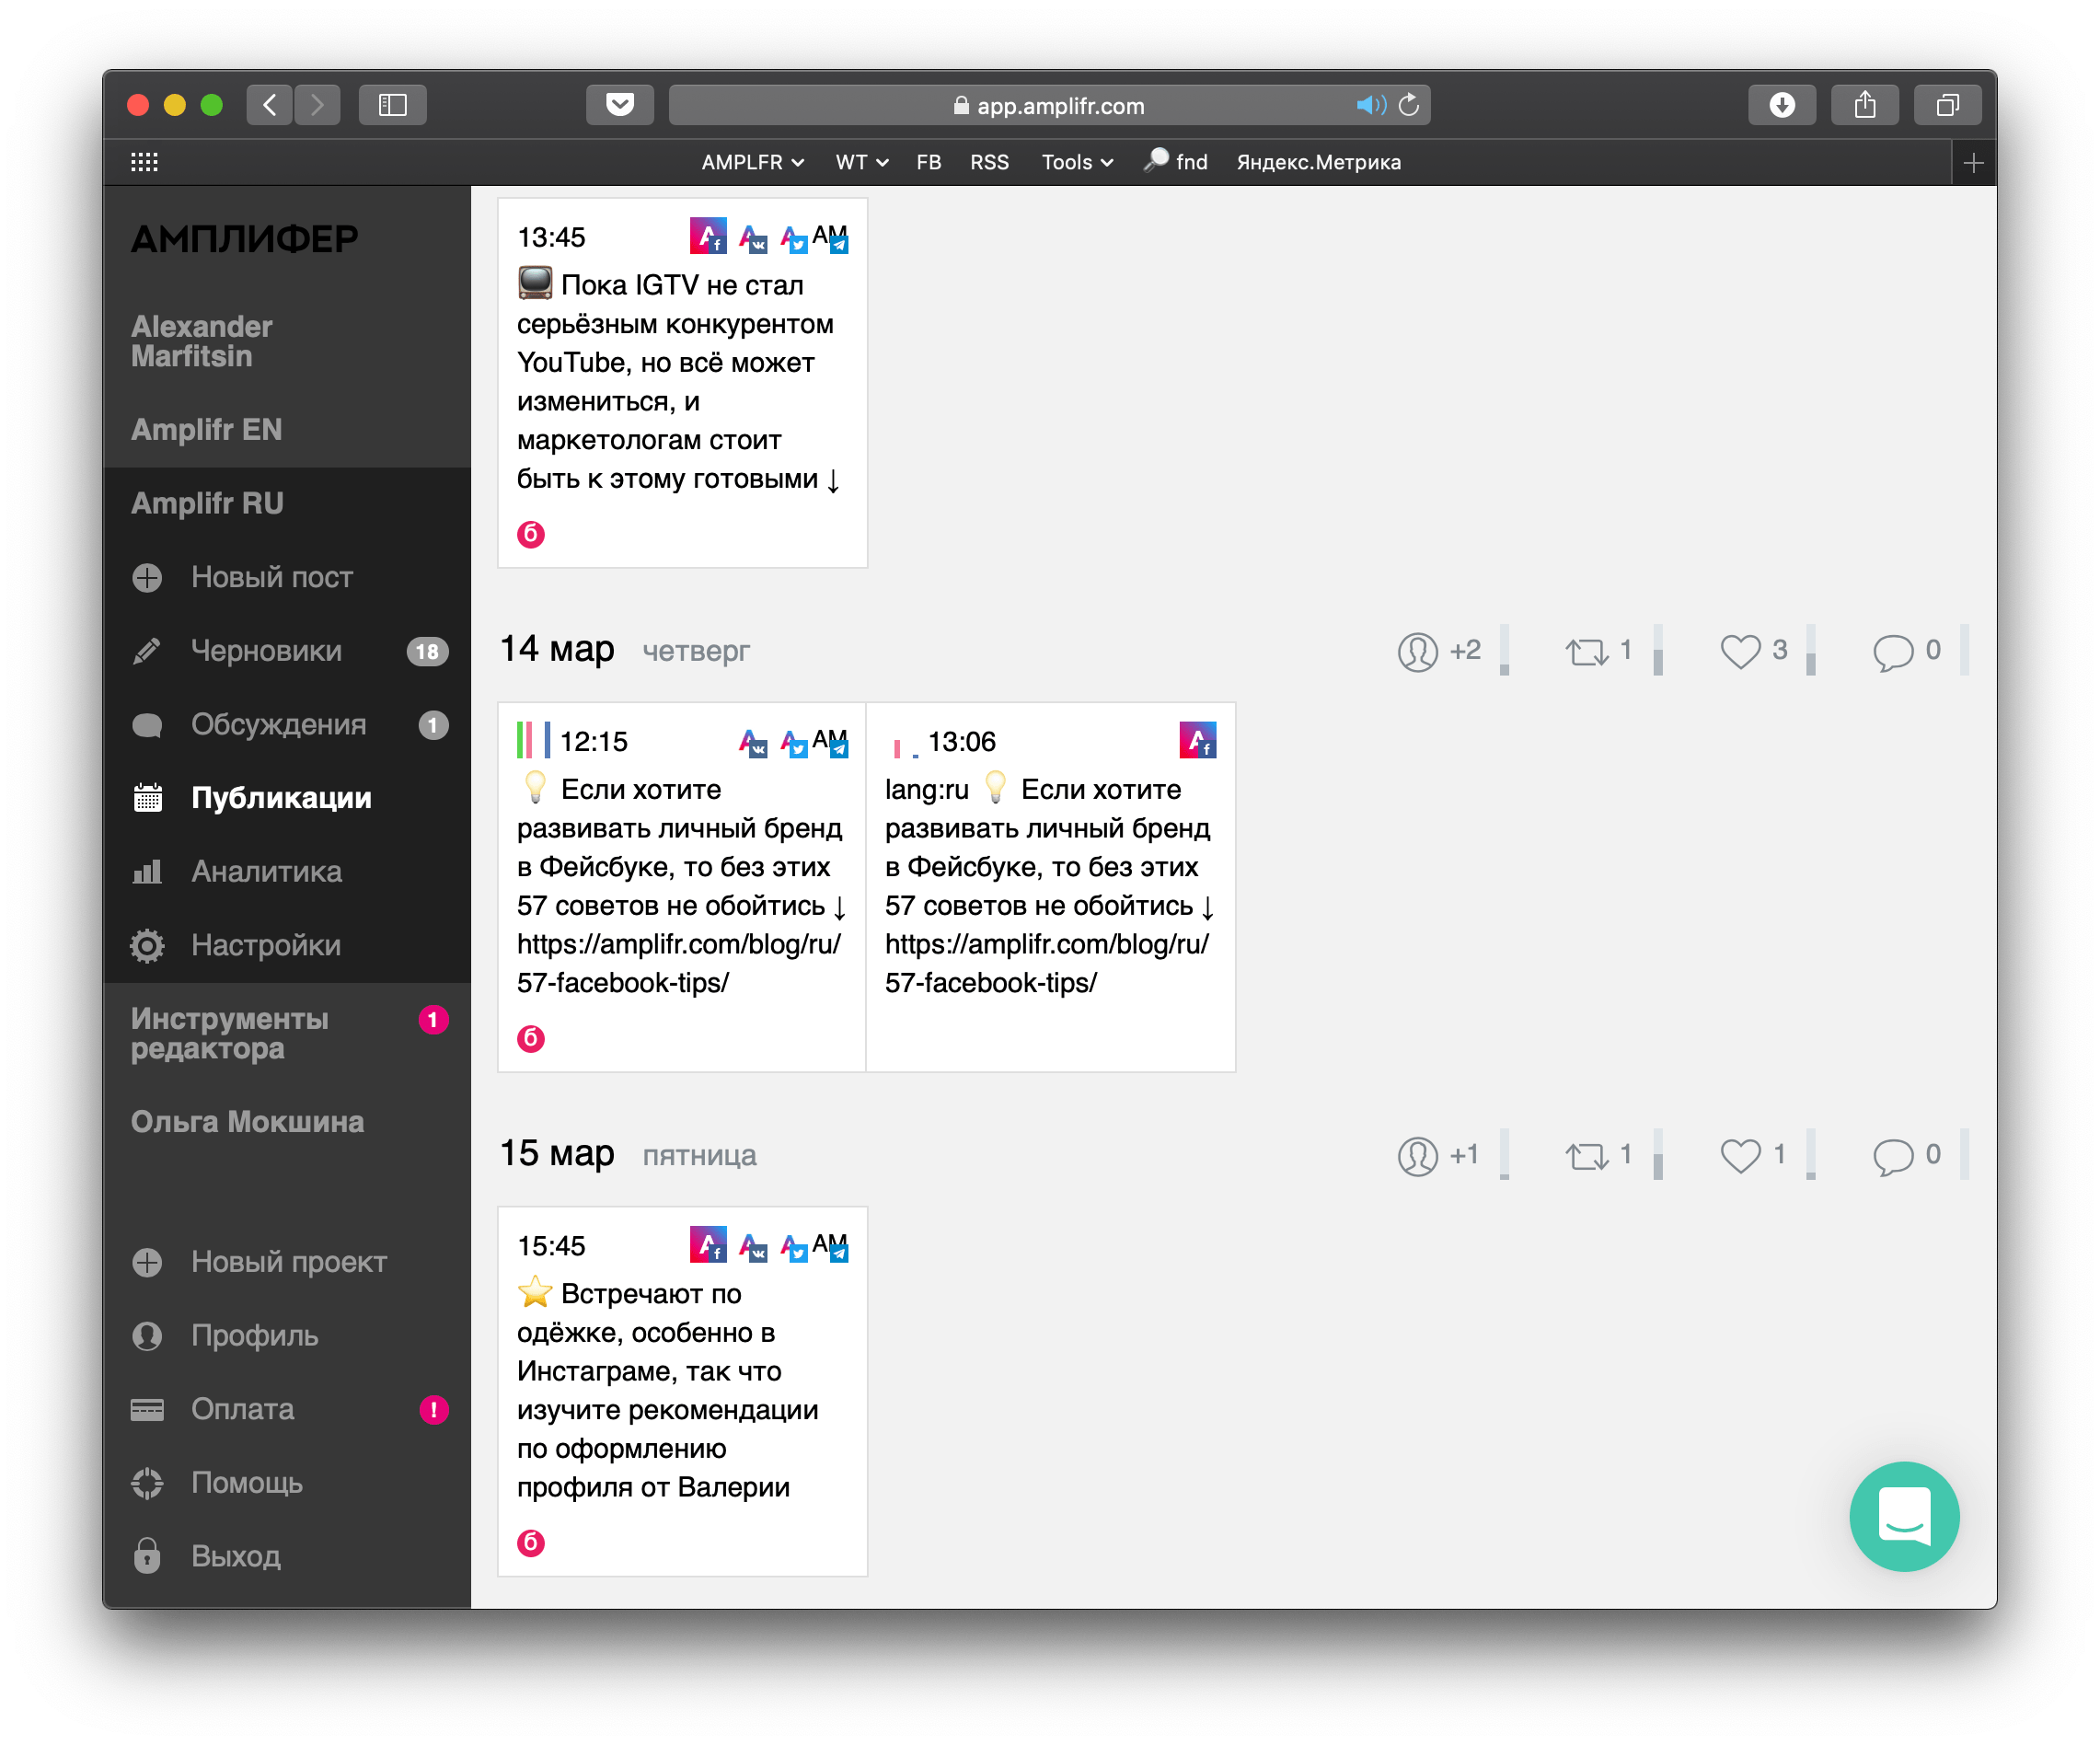Click reposts bar indicator for 15 мар
Viewport: 2100px width, 1745px height.
click(x=1657, y=1155)
